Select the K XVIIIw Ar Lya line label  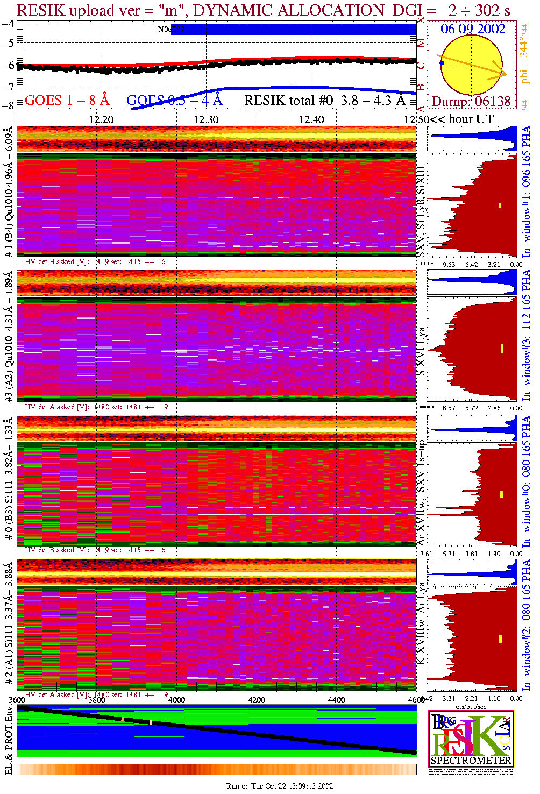(x=421, y=623)
